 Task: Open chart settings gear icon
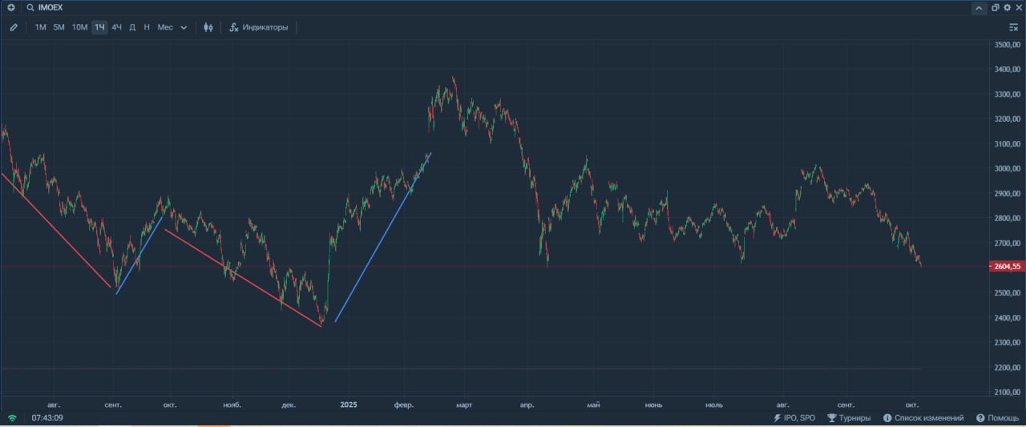click(x=1007, y=7)
